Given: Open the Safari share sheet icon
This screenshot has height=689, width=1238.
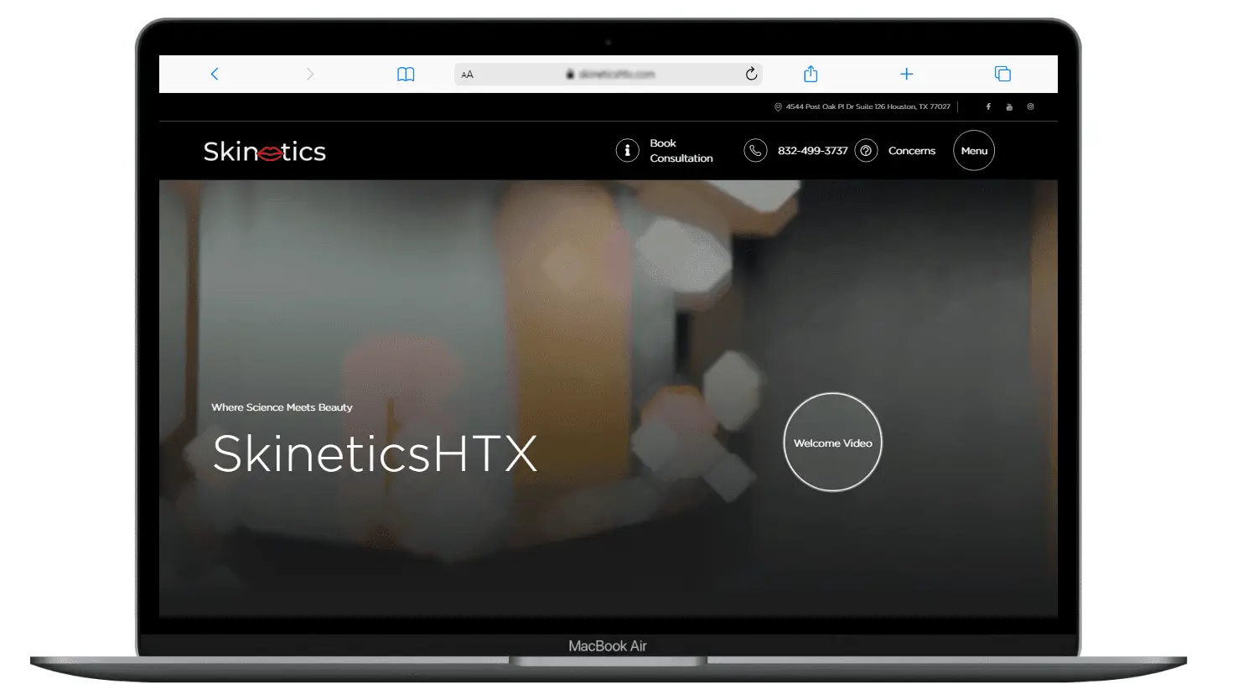Looking at the screenshot, I should coord(811,74).
